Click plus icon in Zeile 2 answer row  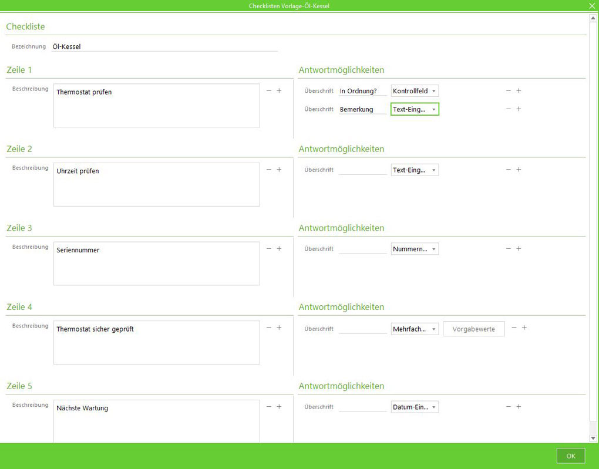[519, 170]
